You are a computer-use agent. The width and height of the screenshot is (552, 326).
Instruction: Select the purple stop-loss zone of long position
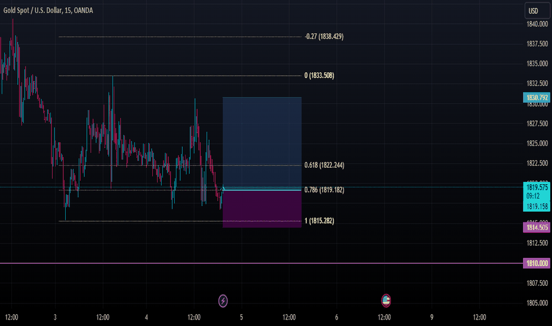262,209
